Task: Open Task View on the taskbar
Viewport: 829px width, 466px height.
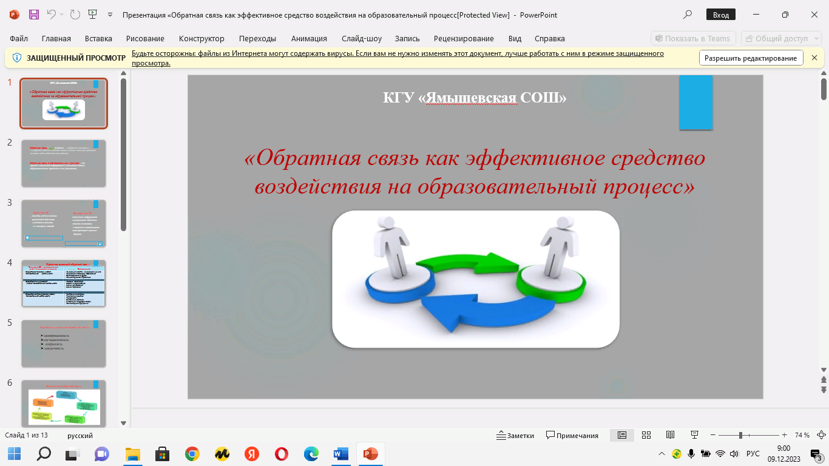Action: (73, 454)
